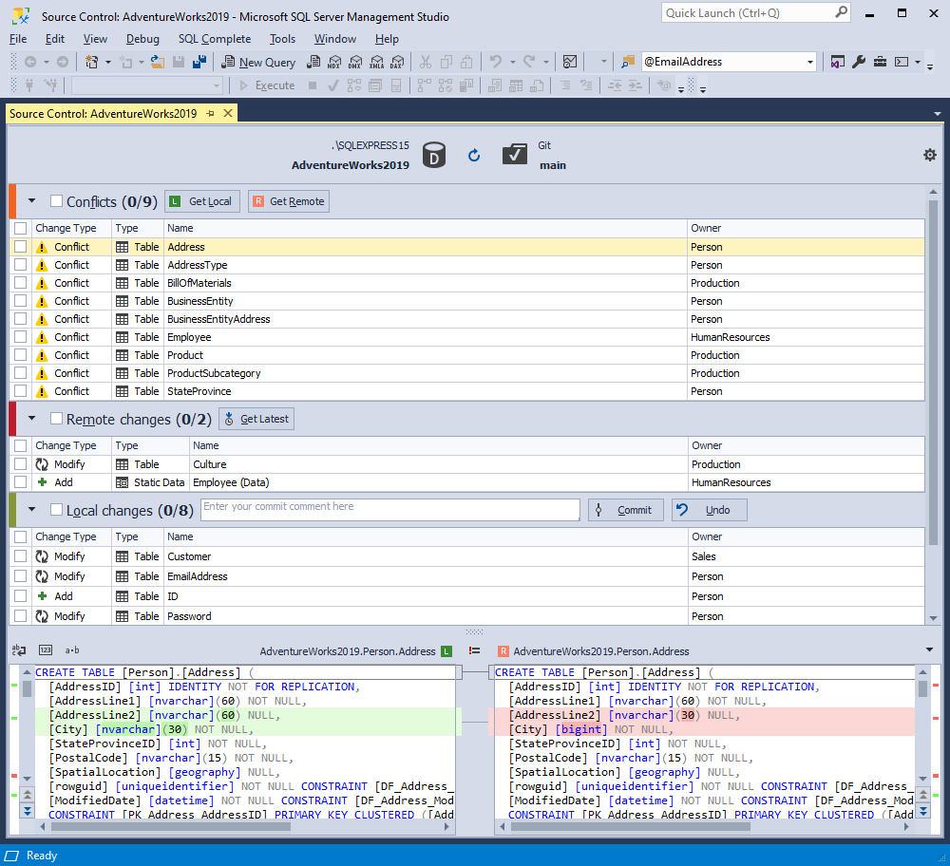Image resolution: width=950 pixels, height=866 pixels.
Task: Click the wrench Properties icon in toolbar
Action: [x=859, y=62]
